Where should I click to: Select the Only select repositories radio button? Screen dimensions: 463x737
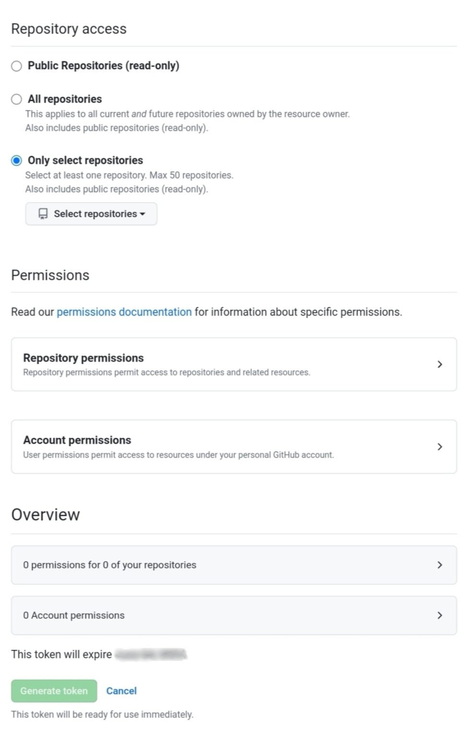[16, 160]
